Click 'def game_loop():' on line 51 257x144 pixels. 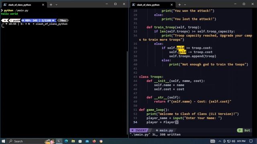(154, 110)
